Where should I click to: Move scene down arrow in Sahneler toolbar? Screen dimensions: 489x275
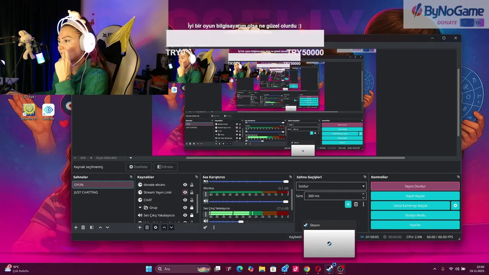[x=107, y=227]
